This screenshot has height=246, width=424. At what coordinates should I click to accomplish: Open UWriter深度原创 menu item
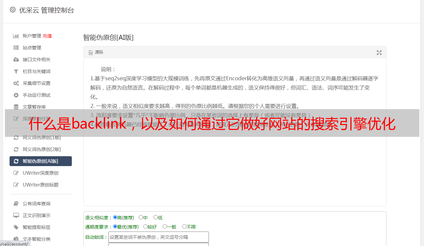pos(41,173)
